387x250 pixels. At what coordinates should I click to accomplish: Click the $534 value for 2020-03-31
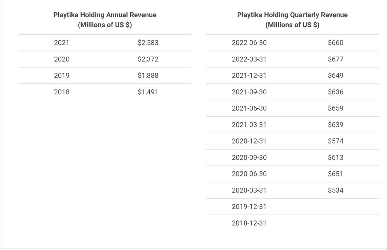pyautogui.click(x=336, y=190)
